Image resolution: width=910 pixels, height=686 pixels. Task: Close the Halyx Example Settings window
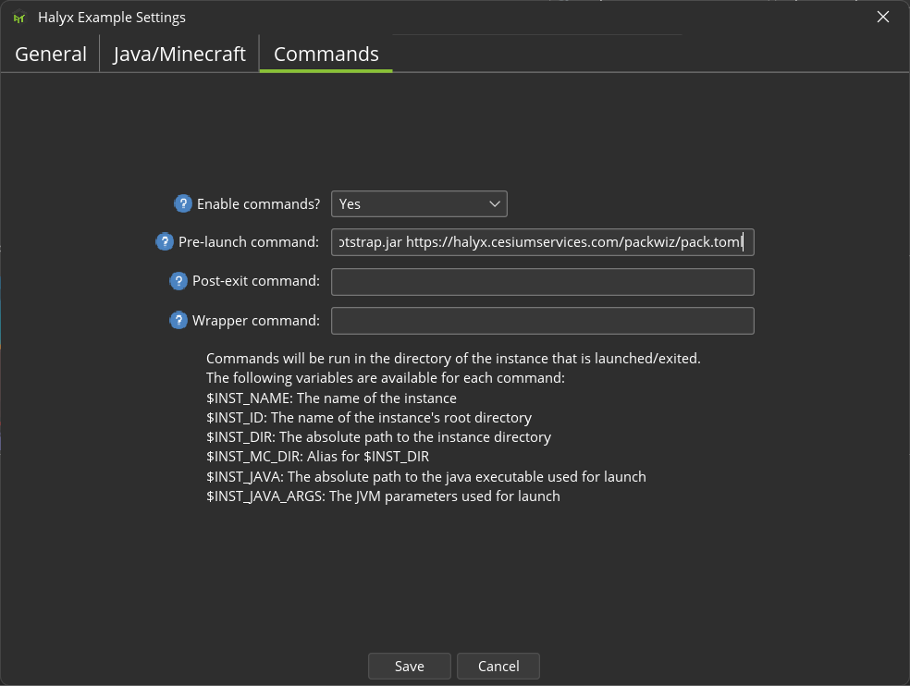tap(883, 18)
